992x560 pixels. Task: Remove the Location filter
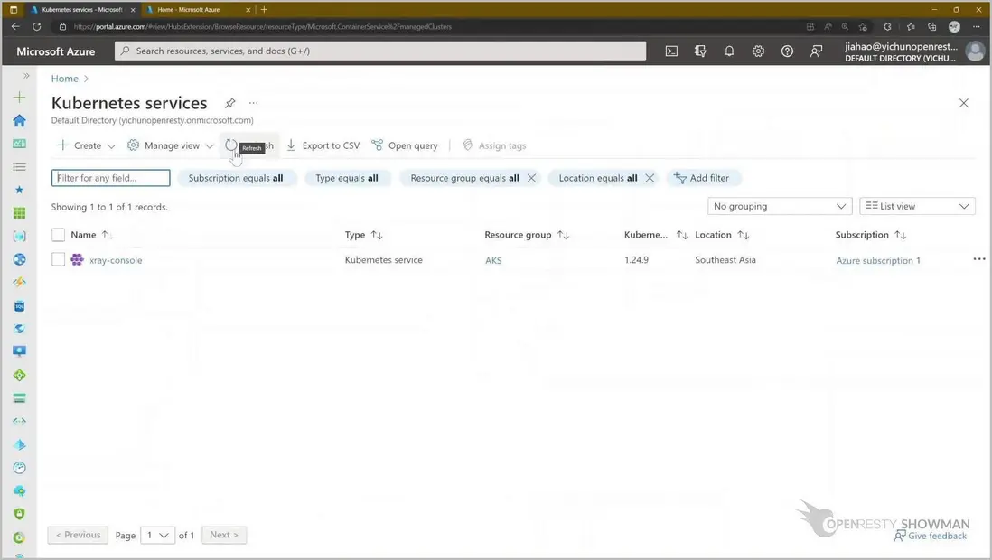(x=650, y=179)
